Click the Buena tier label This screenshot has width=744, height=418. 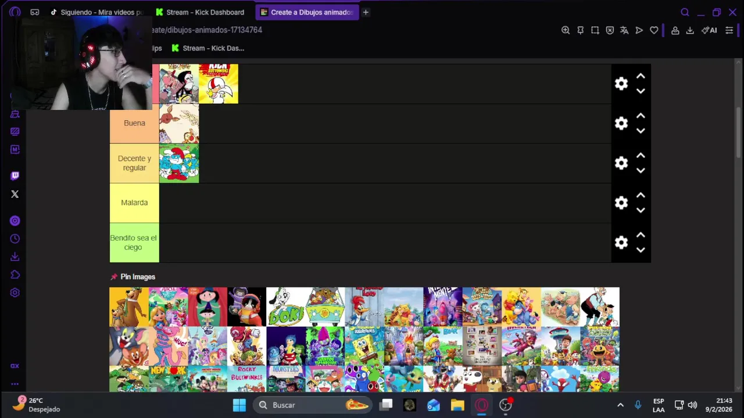[134, 123]
